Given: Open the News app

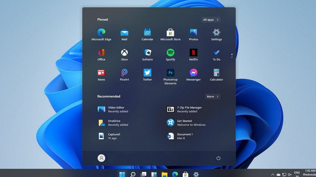Looking at the screenshot, I should (101, 75).
